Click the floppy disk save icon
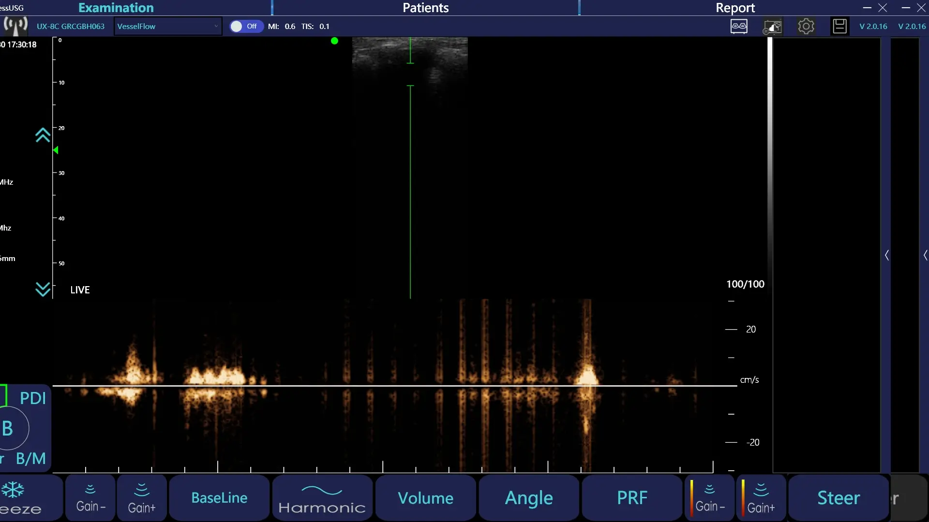This screenshot has width=929, height=522. (x=839, y=26)
